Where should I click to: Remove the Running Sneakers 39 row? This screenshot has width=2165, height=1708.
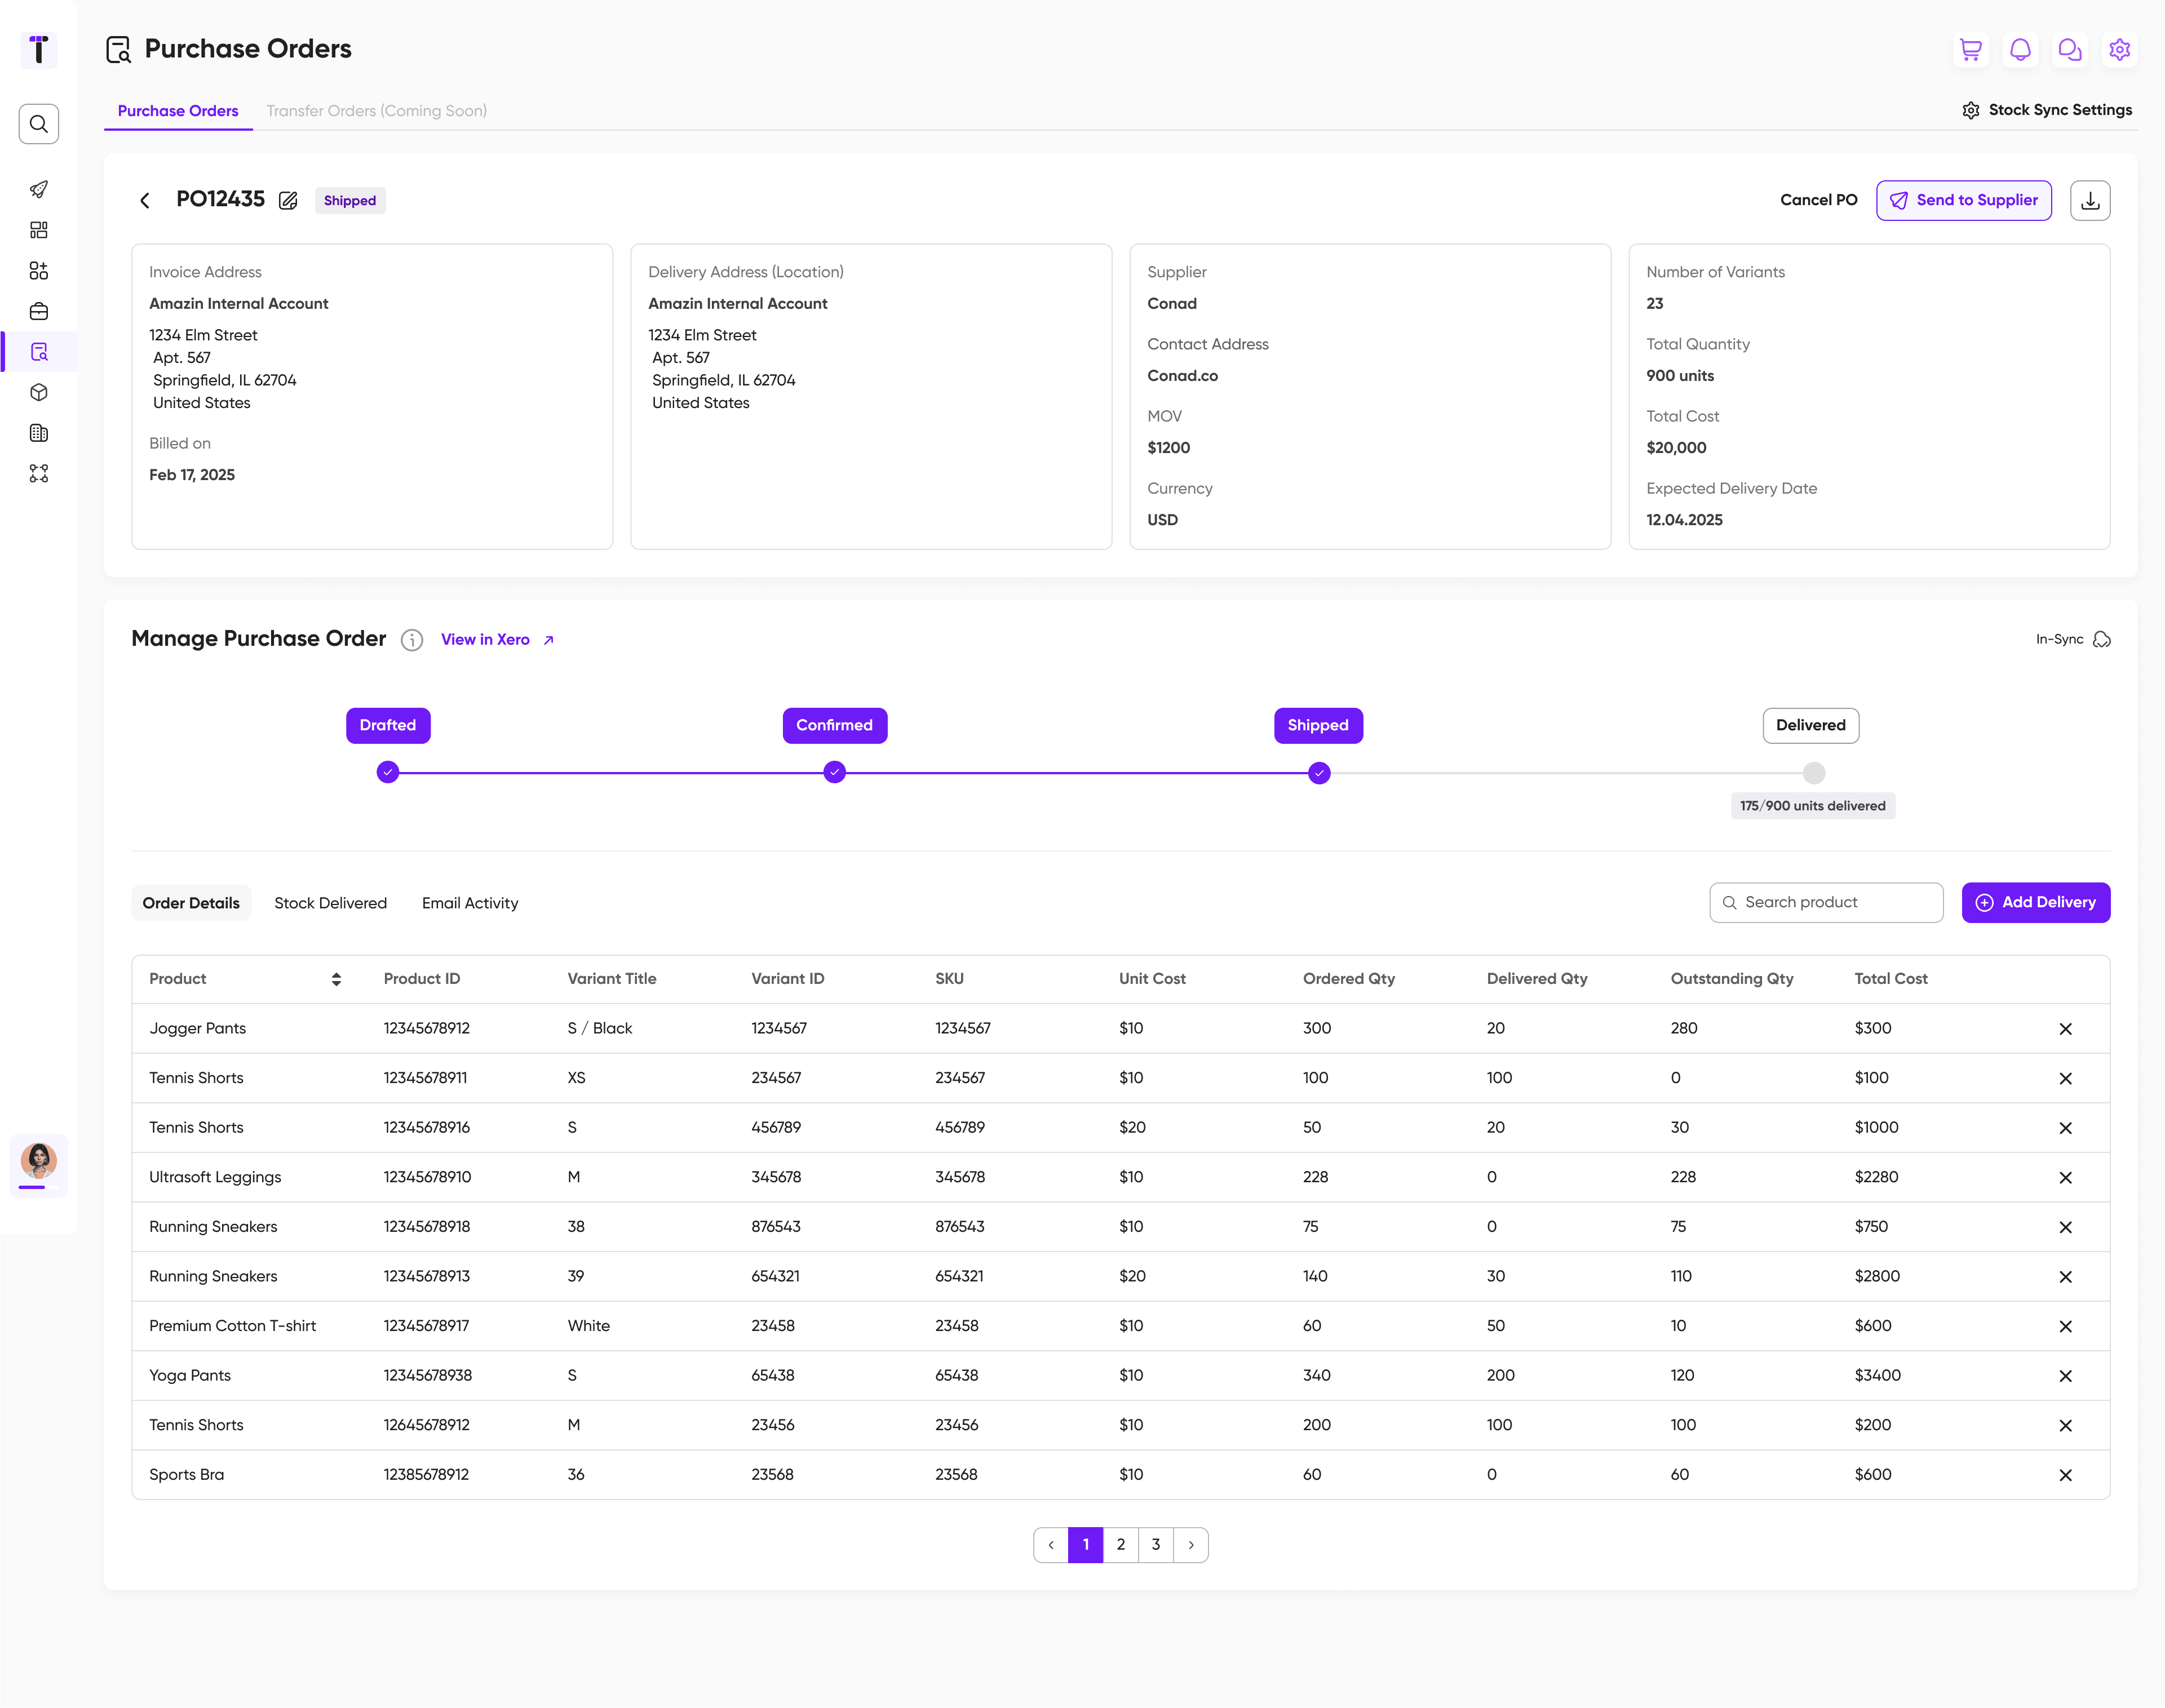(2066, 1277)
